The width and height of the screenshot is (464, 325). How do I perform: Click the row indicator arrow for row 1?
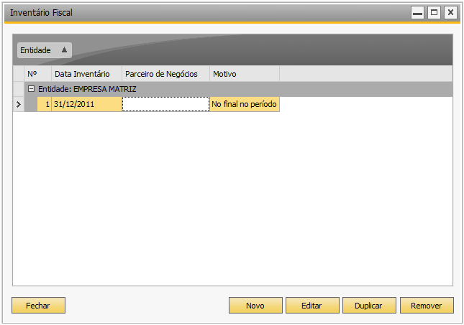(19, 104)
